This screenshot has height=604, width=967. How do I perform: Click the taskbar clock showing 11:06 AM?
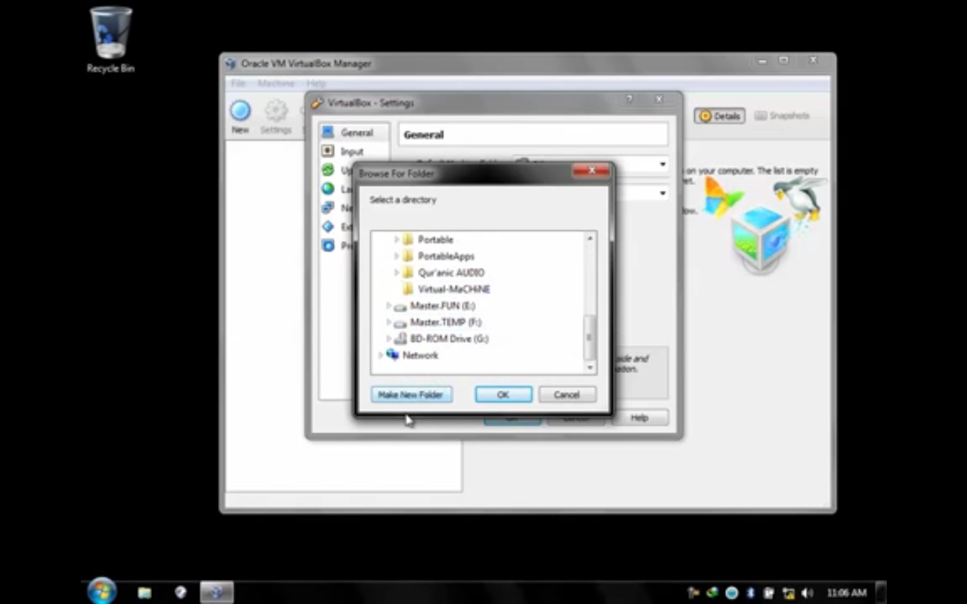coord(846,593)
